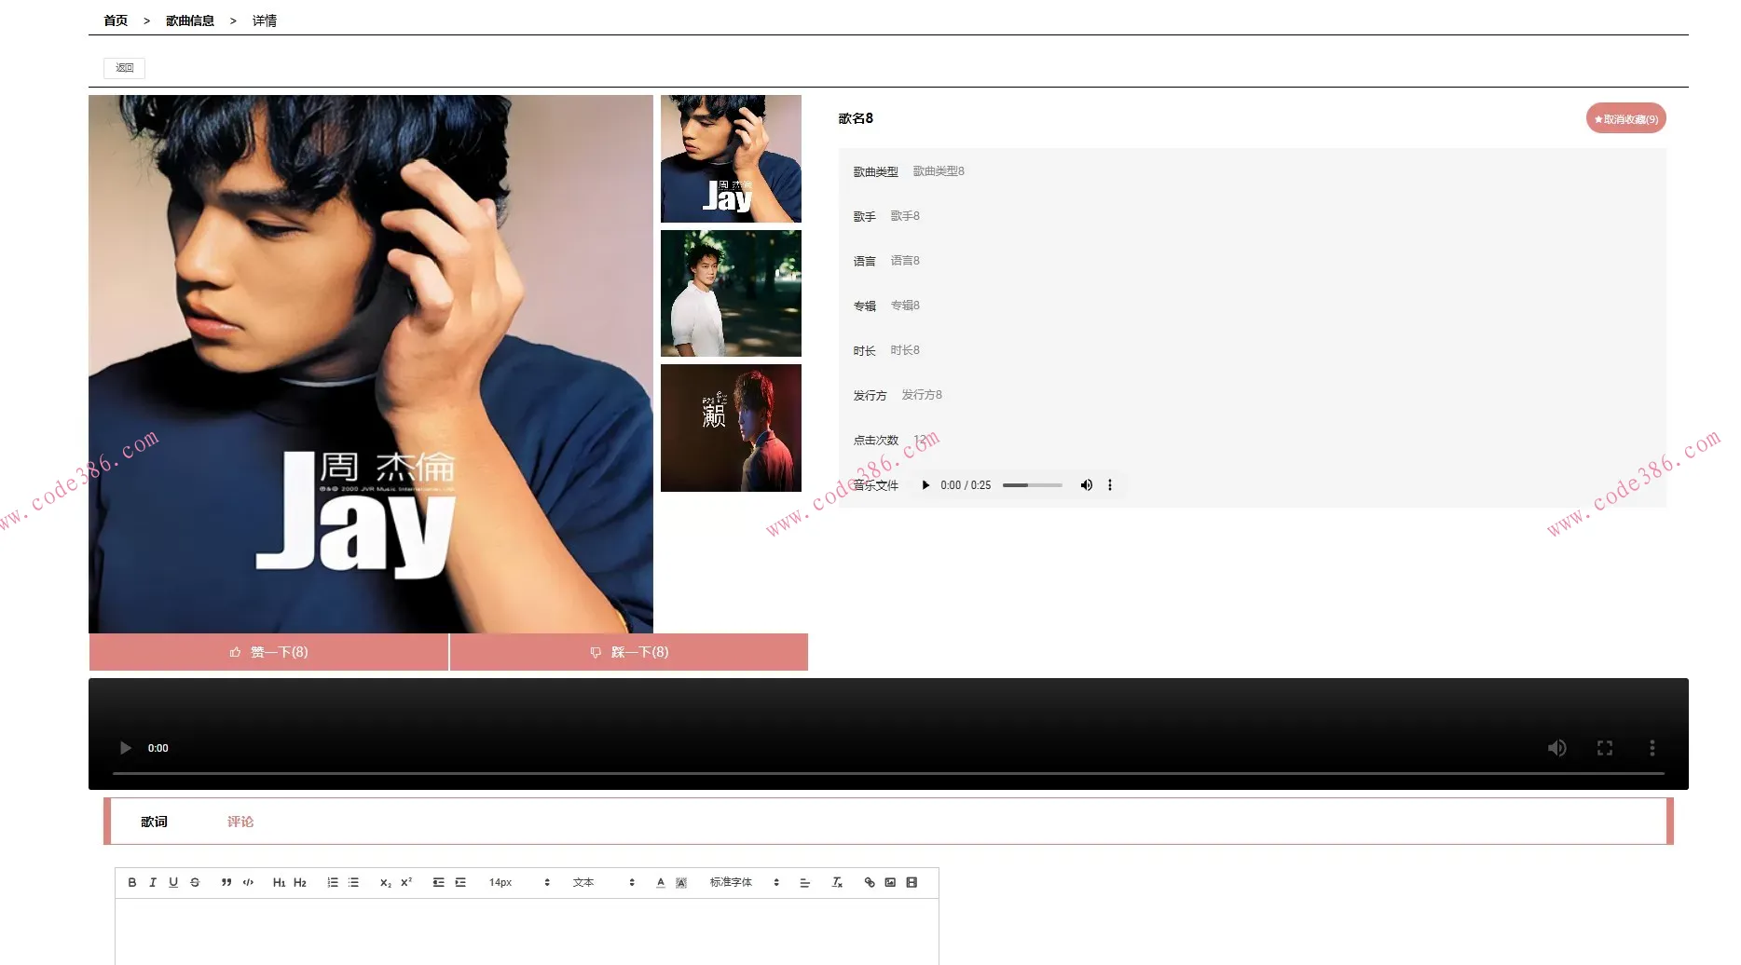Insert a code block in the editor

click(248, 882)
